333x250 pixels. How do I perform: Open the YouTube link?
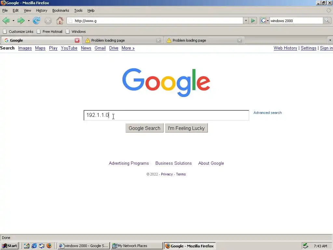click(69, 48)
